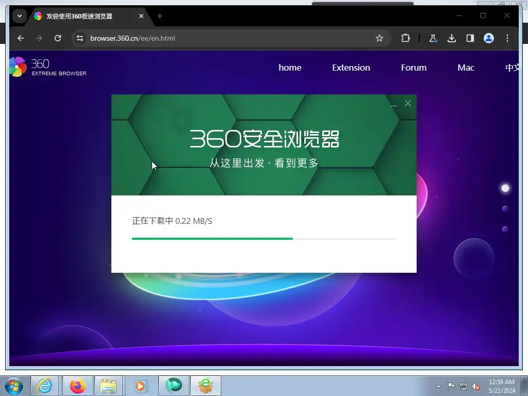The height and width of the screenshot is (396, 528).
Task: Open the clock showing 12:59 AM
Action: pos(502,386)
